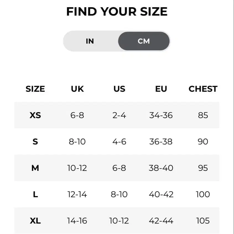Click the EU 38-40 cell
The image size is (234, 234).
pyautogui.click(x=161, y=168)
